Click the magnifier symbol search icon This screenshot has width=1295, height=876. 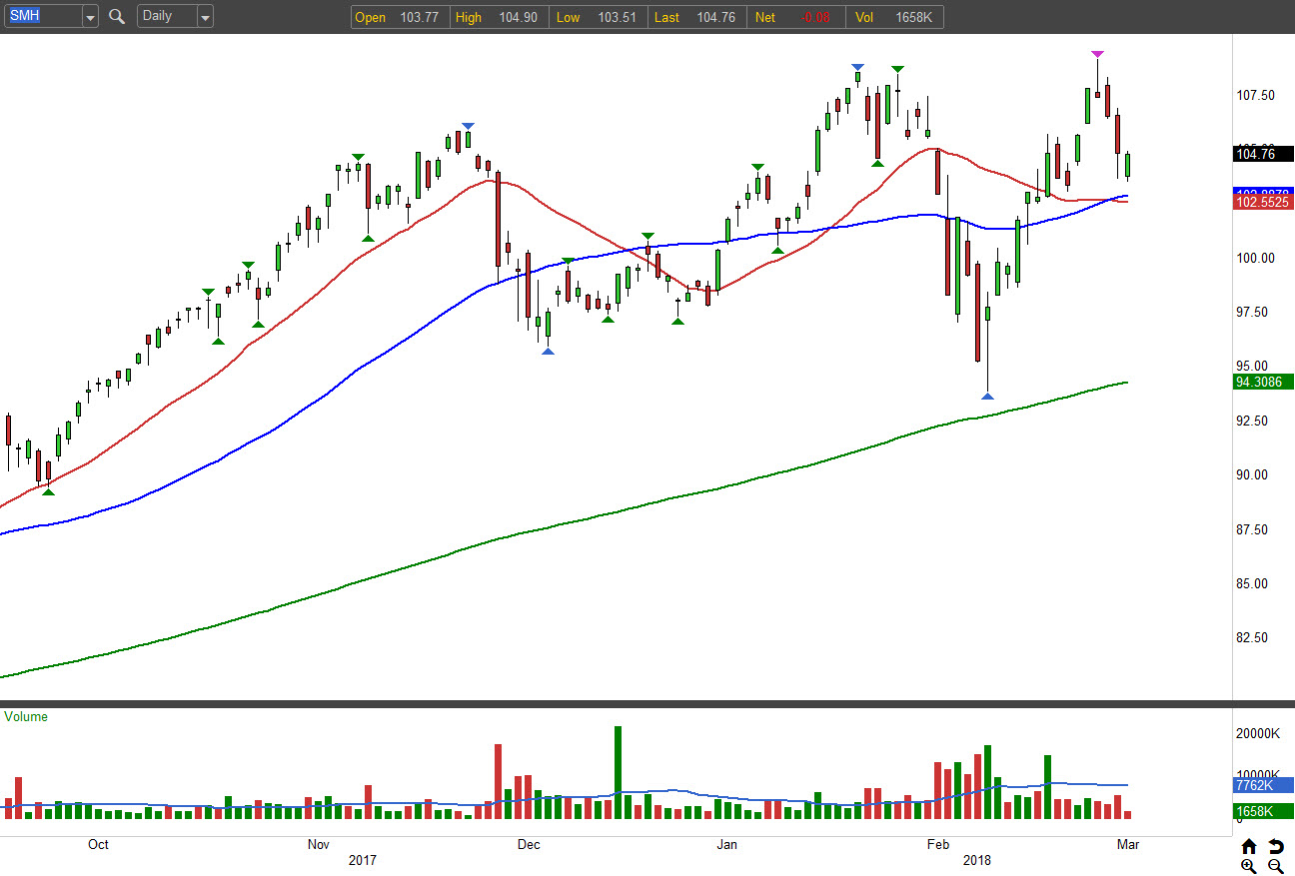coord(117,17)
